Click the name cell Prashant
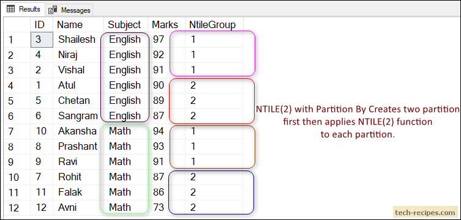 click(x=78, y=147)
